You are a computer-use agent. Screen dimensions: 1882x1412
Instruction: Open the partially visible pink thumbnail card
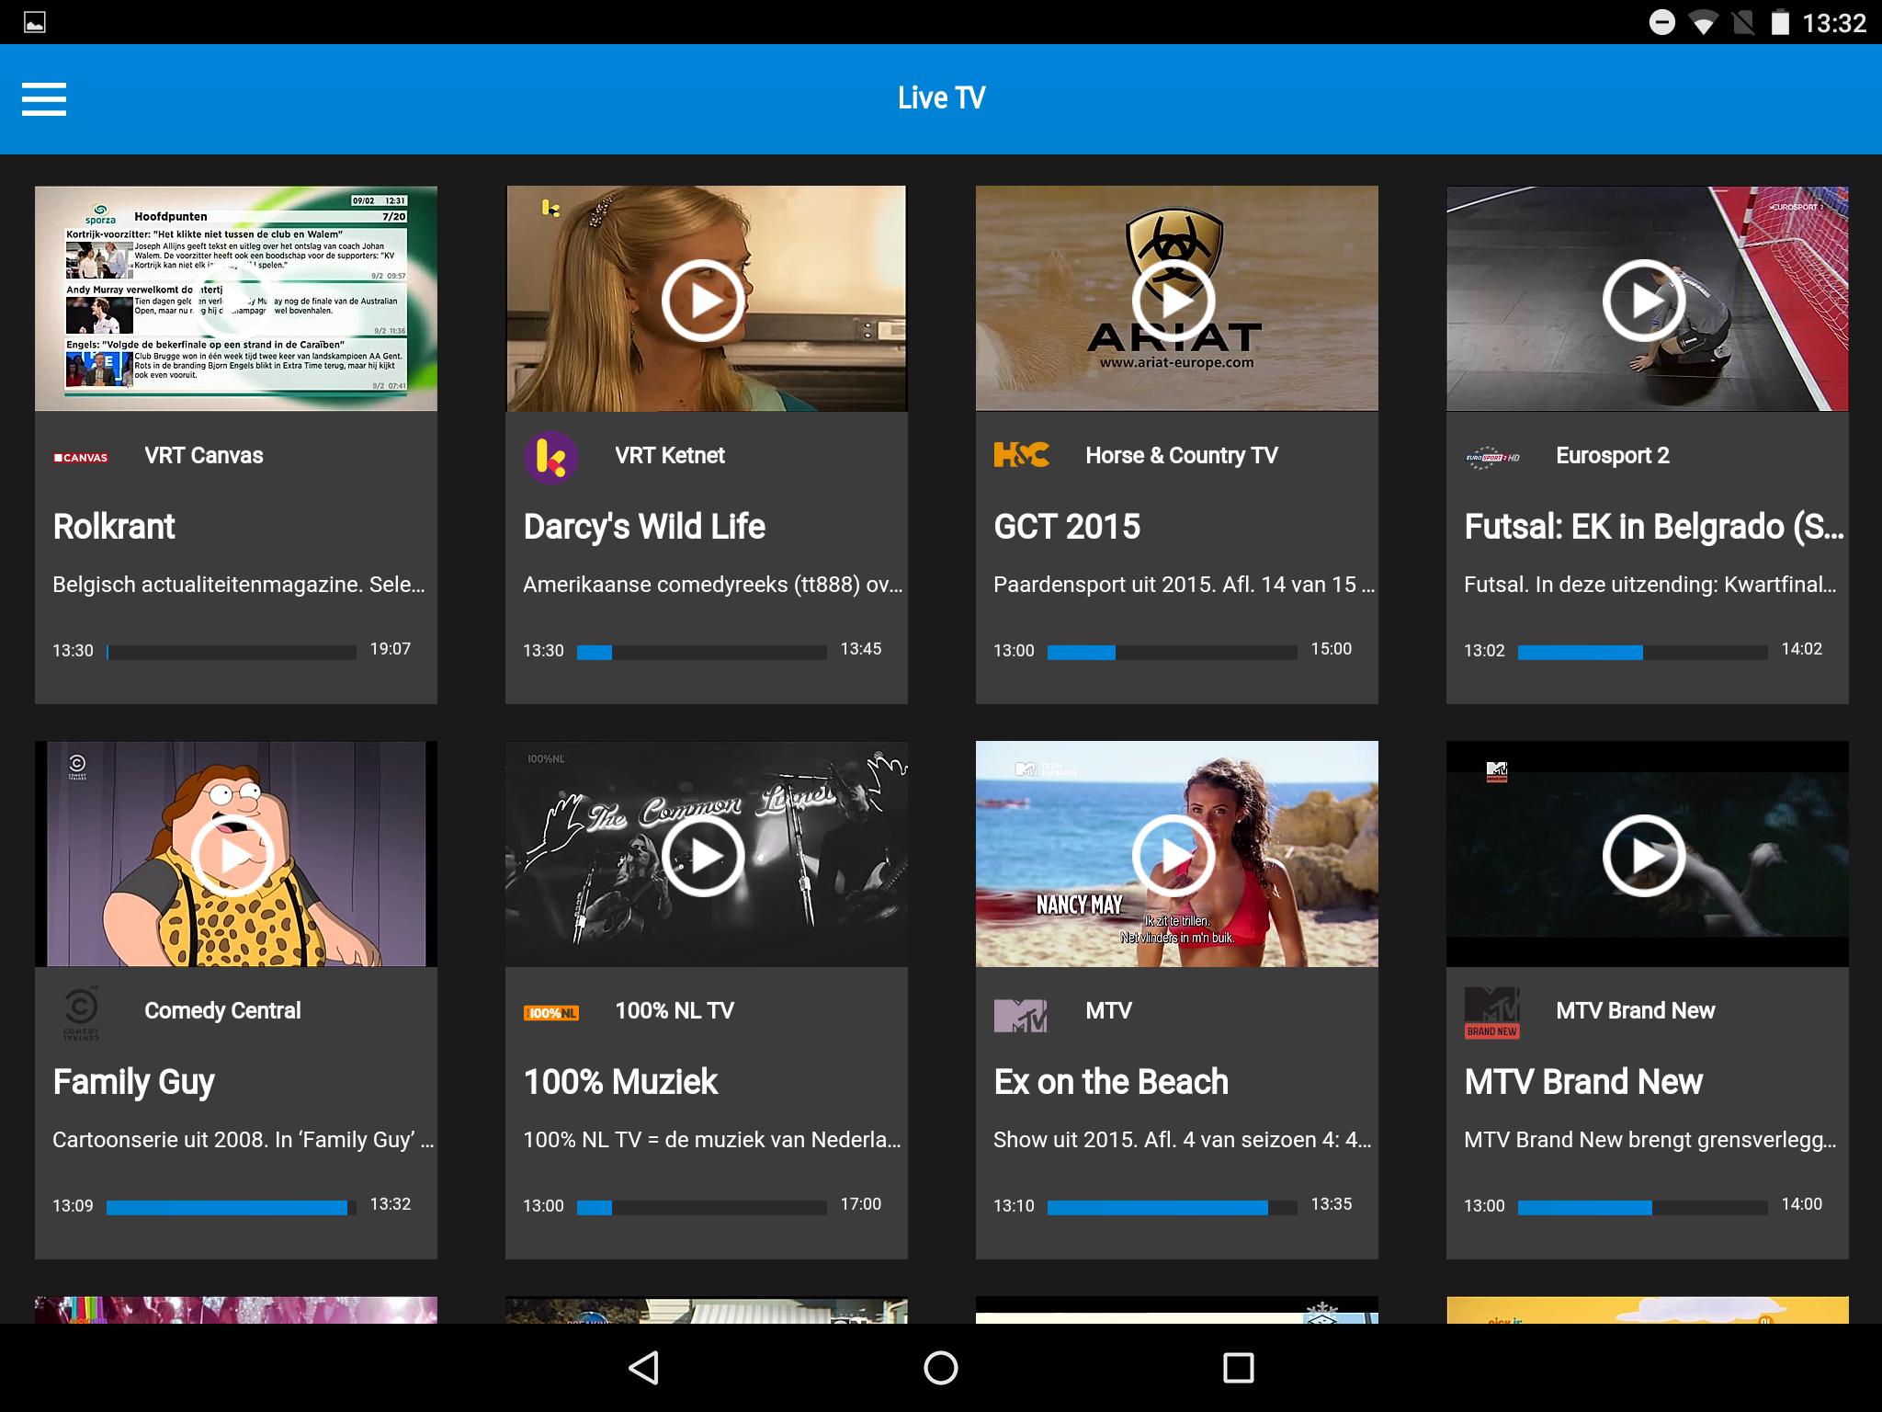coord(236,1310)
